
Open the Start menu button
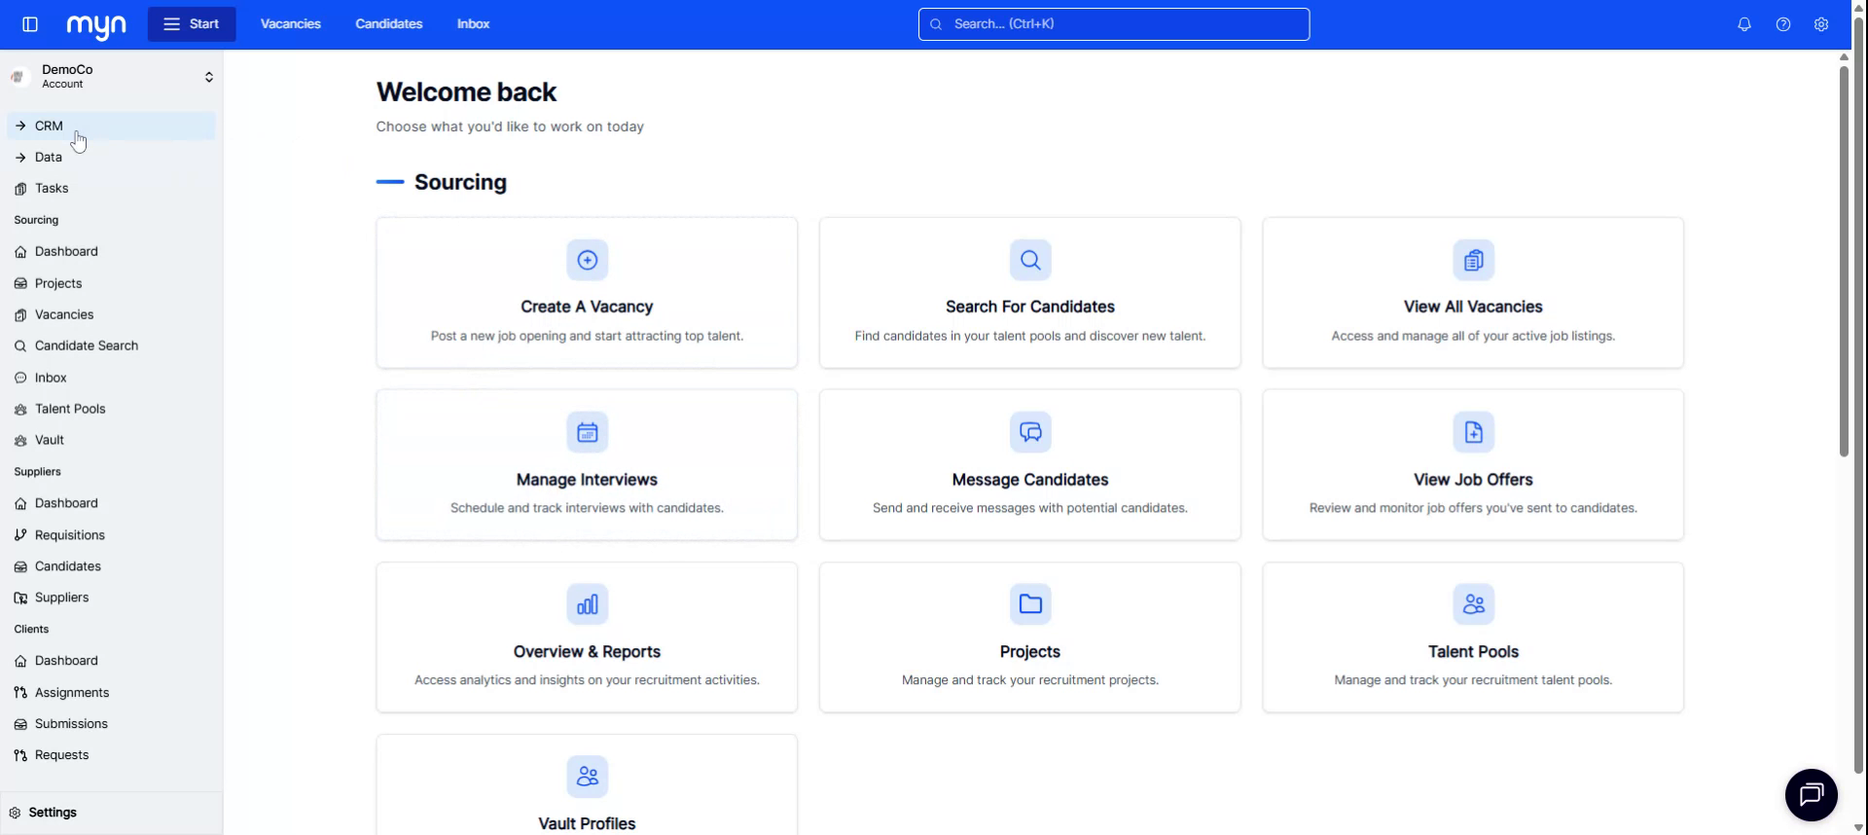click(192, 24)
